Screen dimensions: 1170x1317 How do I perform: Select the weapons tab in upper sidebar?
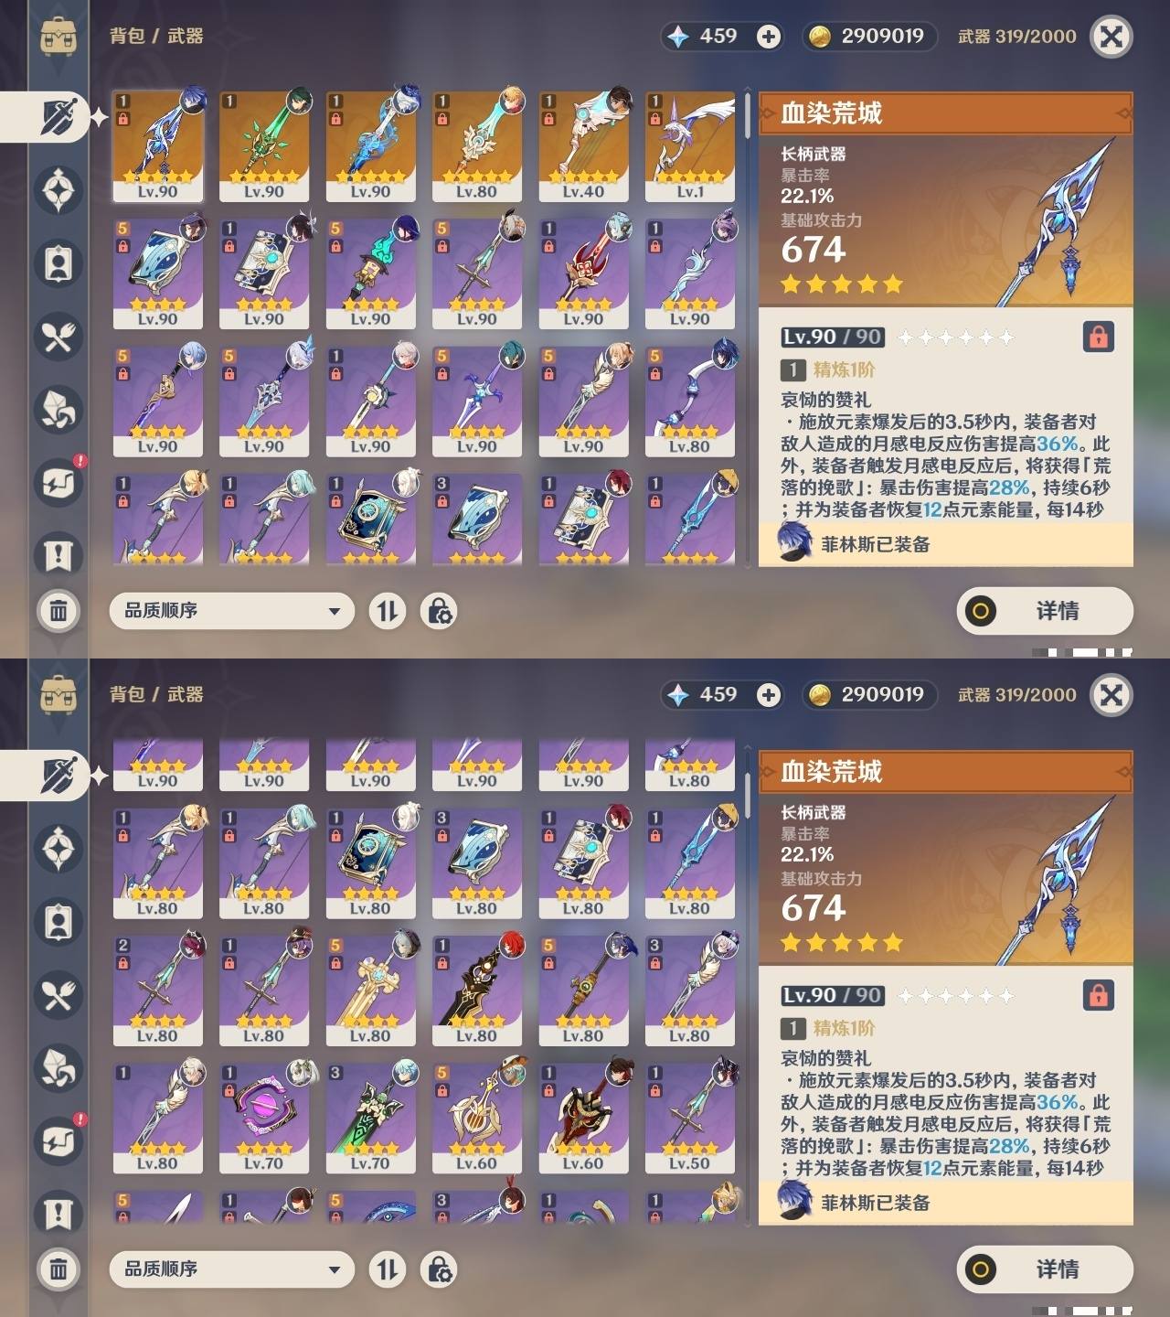click(x=57, y=117)
